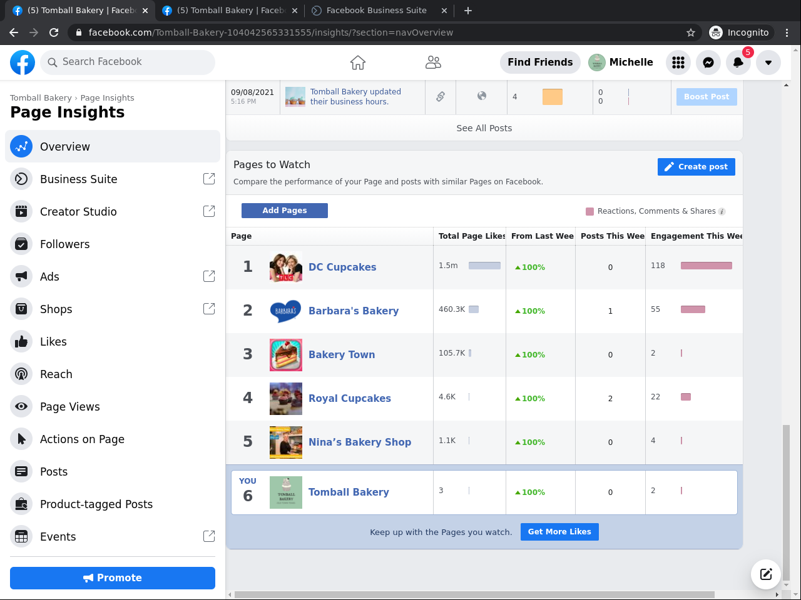Switch to Facebook Business Suite tab
The height and width of the screenshot is (600, 801).
point(380,11)
